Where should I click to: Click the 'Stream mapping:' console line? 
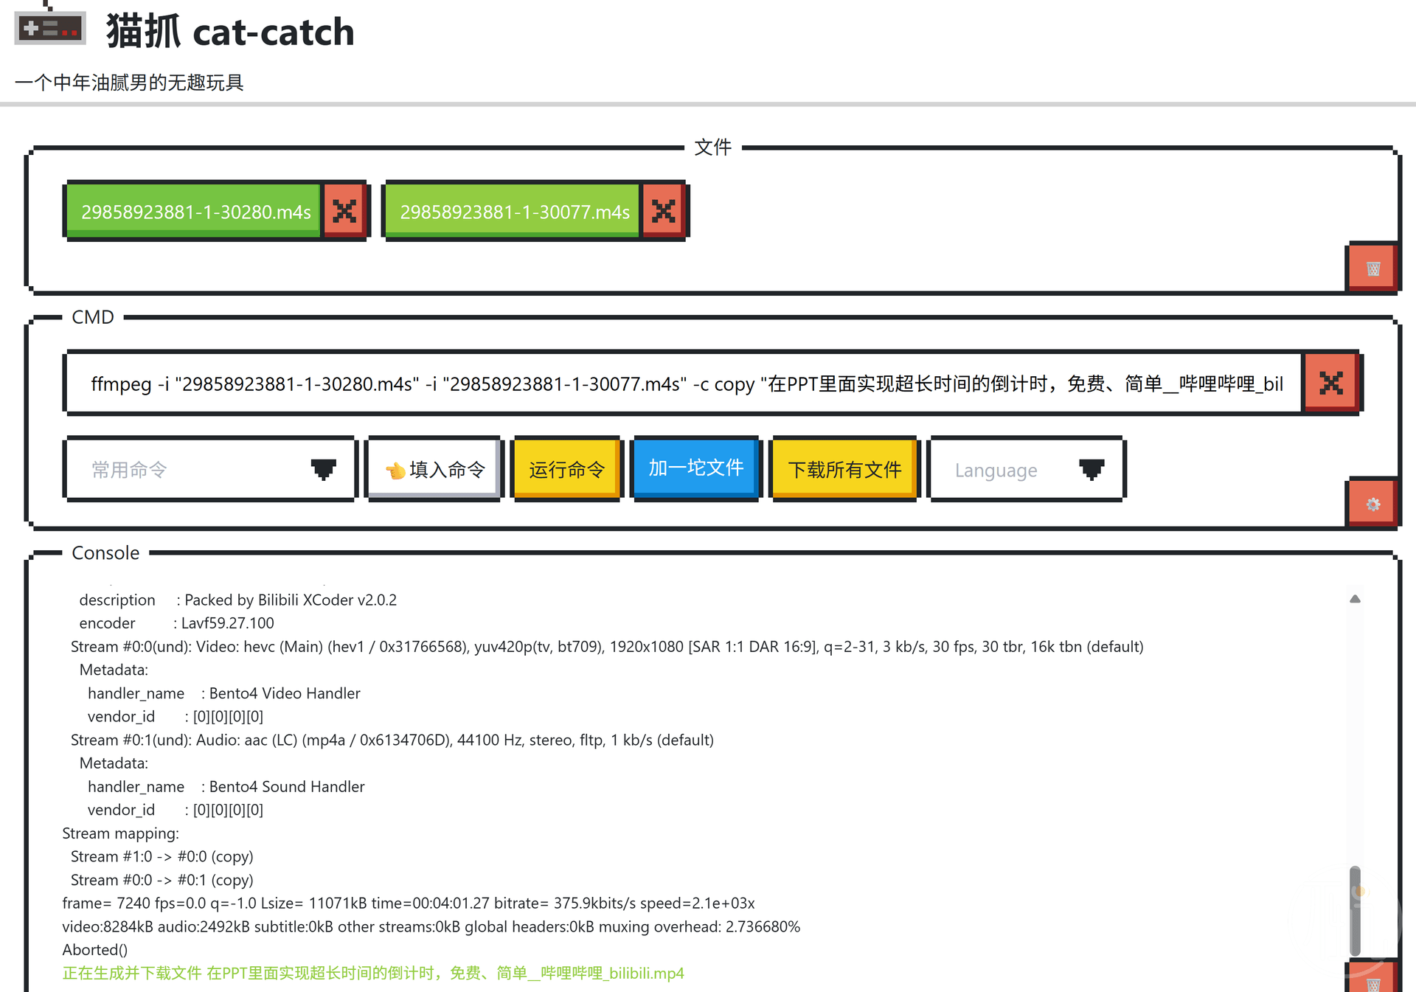click(120, 833)
